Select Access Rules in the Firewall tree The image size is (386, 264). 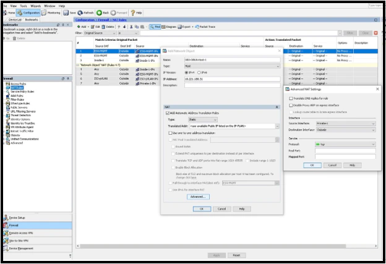click(x=18, y=84)
